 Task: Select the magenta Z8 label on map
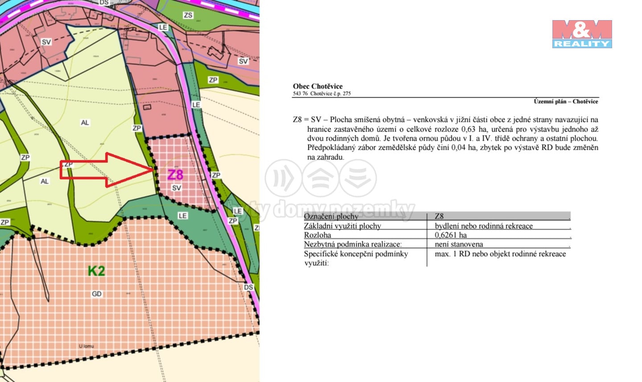coord(175,174)
